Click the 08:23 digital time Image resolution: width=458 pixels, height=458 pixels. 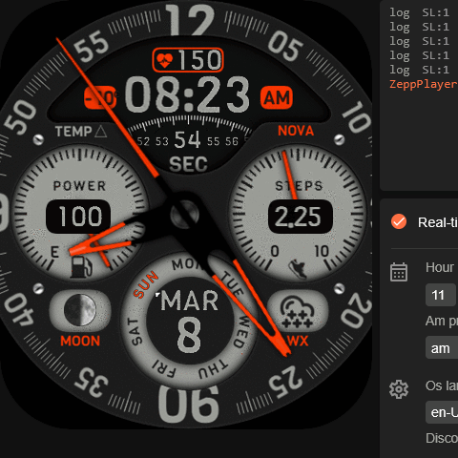pyautogui.click(x=187, y=95)
